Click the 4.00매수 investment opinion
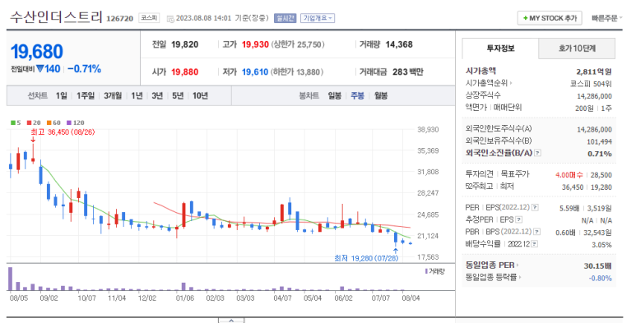636x323 pixels. 569,175
